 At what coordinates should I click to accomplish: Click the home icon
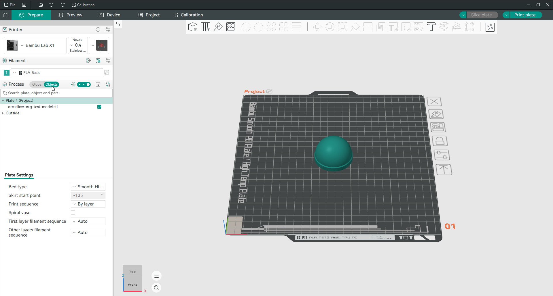(6, 15)
